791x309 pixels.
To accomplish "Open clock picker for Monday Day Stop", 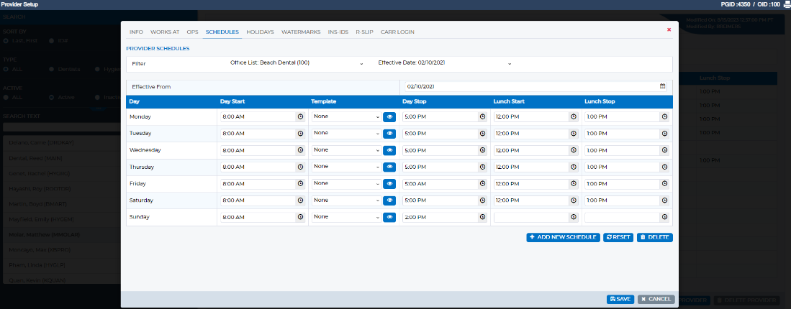I will click(482, 116).
